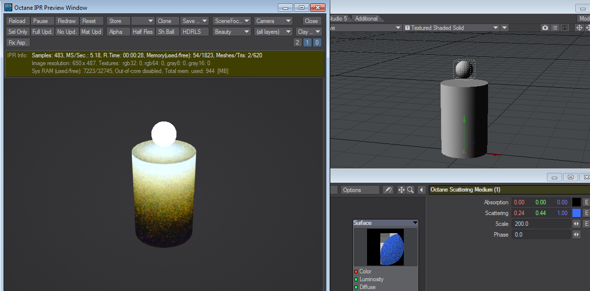Screen dimensions: 590x291
Task: Click the Octane IPR window title icon
Action: click(x=8, y=7)
